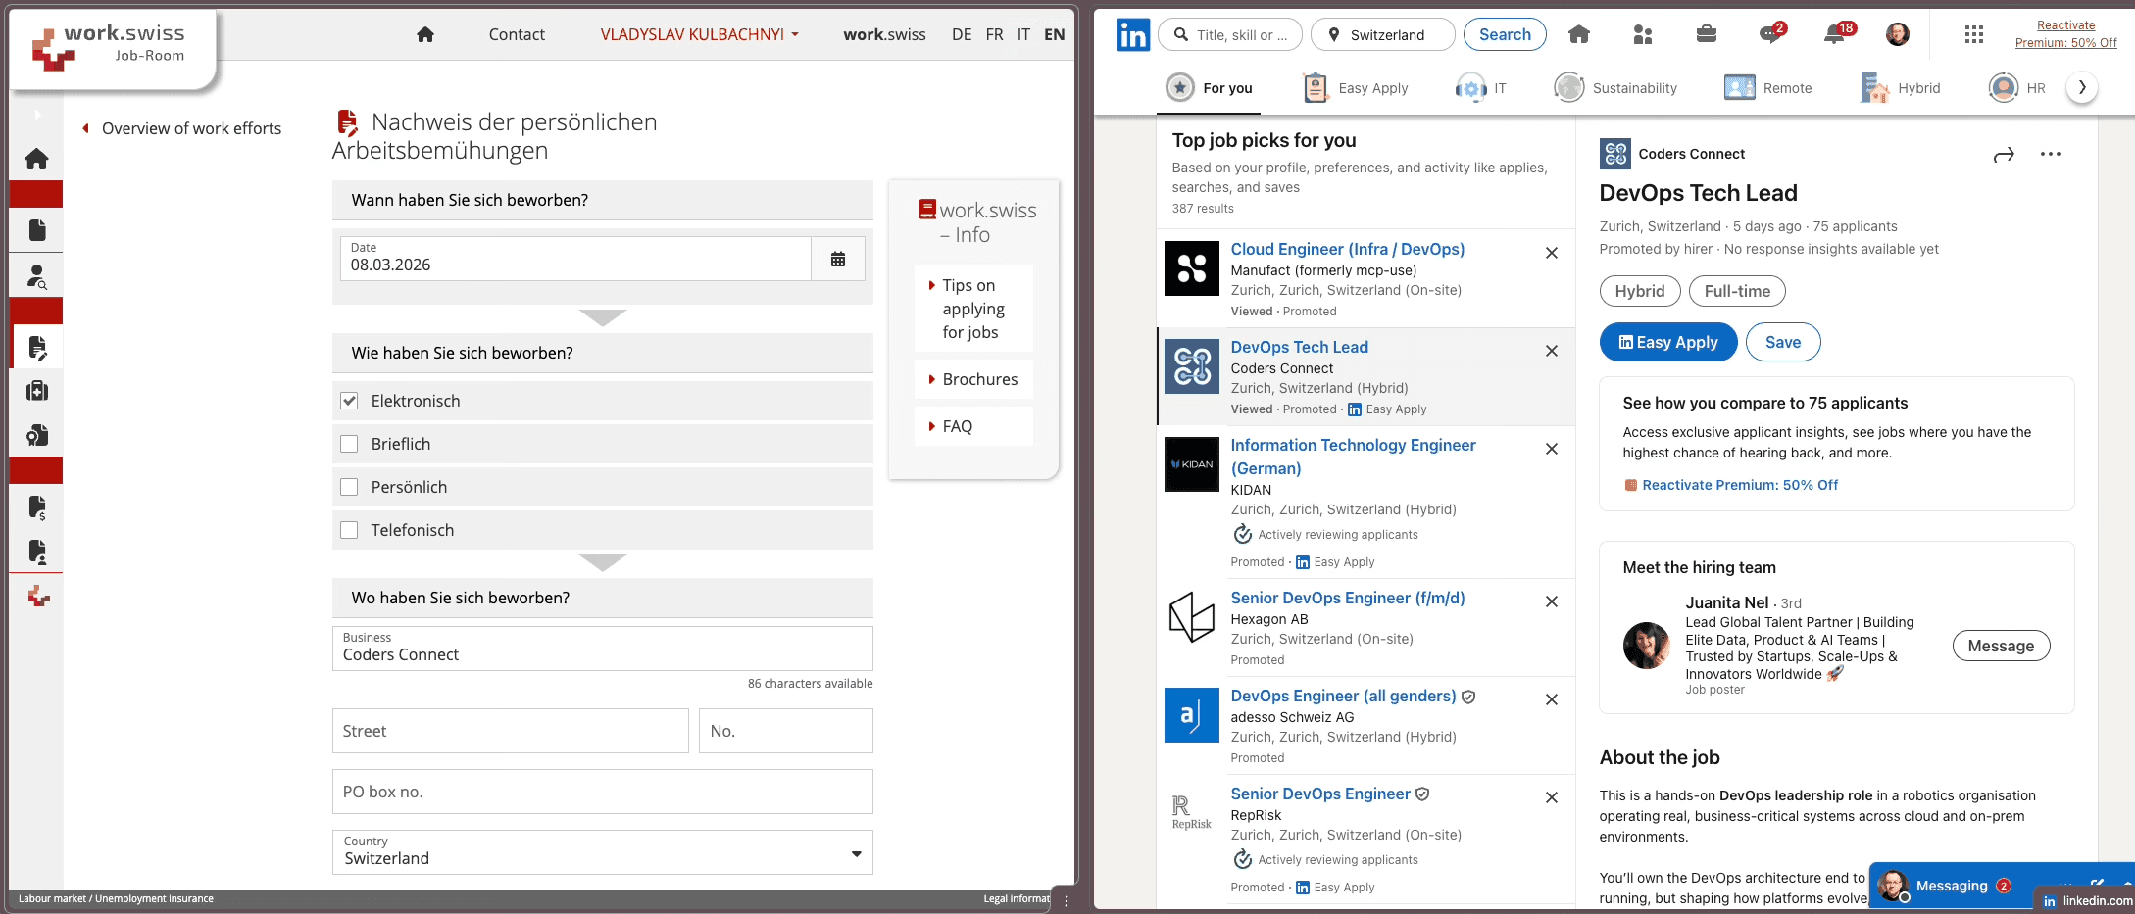The width and height of the screenshot is (2135, 914).
Task: Click the LinkedIn notifications bell icon
Action: pyautogui.click(x=1835, y=34)
